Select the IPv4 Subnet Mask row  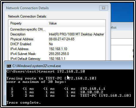[57, 54]
